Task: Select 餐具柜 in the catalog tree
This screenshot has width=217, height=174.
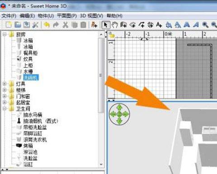Action: 30,53
